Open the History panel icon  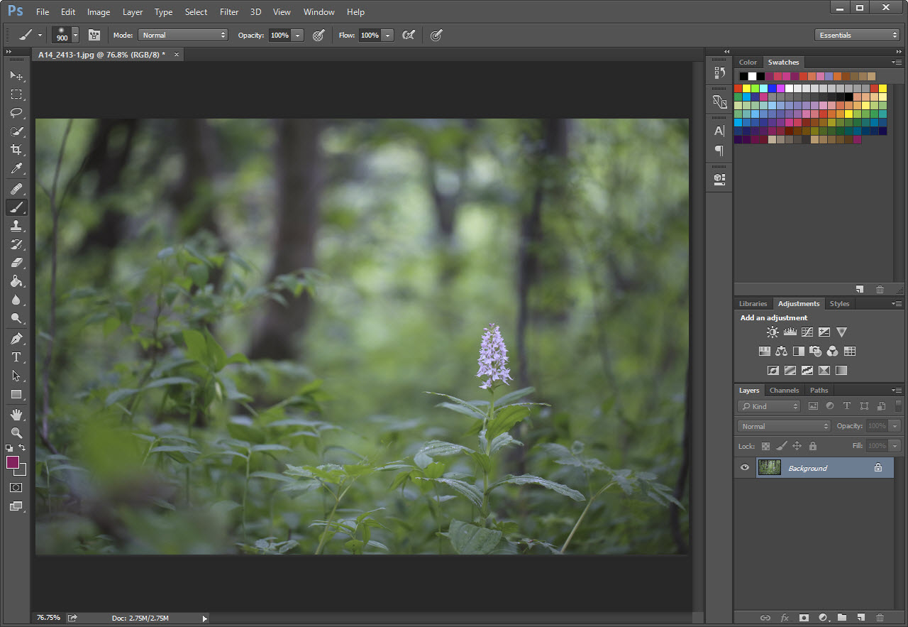[x=719, y=72]
